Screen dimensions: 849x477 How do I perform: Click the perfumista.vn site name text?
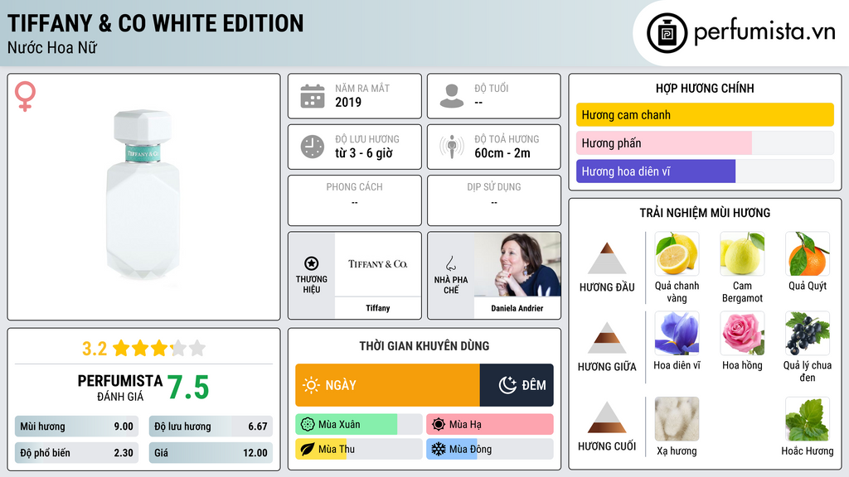click(x=764, y=32)
